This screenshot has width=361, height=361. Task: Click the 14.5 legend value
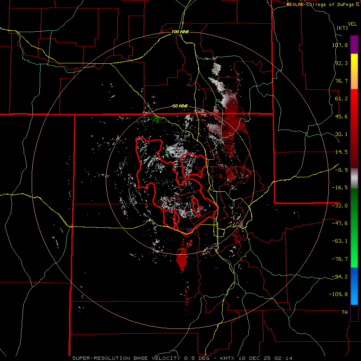pos(341,152)
